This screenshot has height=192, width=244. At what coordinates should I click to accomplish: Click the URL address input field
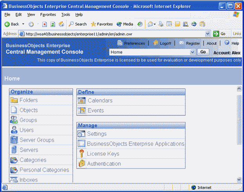click(115, 34)
